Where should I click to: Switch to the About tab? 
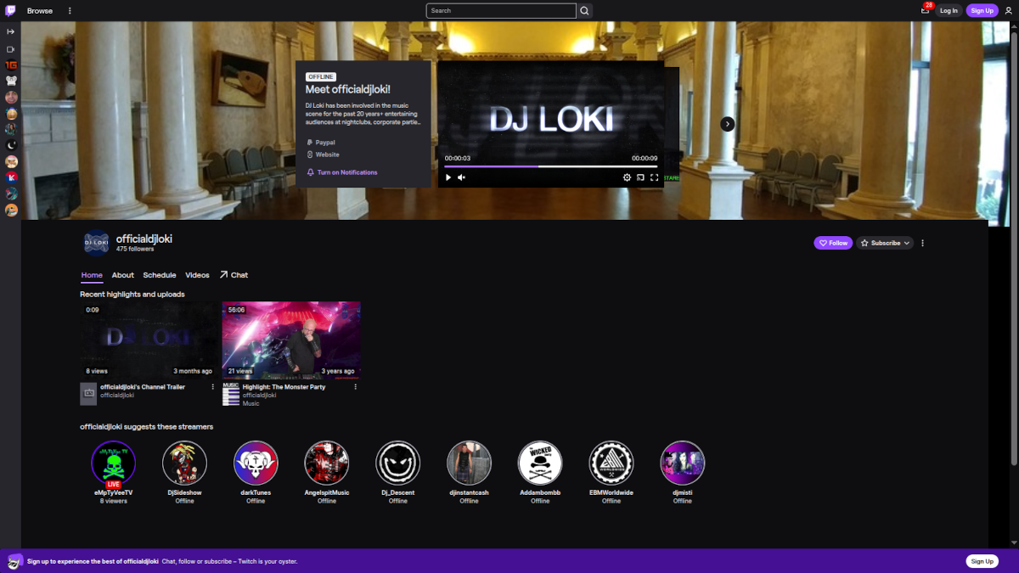click(123, 275)
